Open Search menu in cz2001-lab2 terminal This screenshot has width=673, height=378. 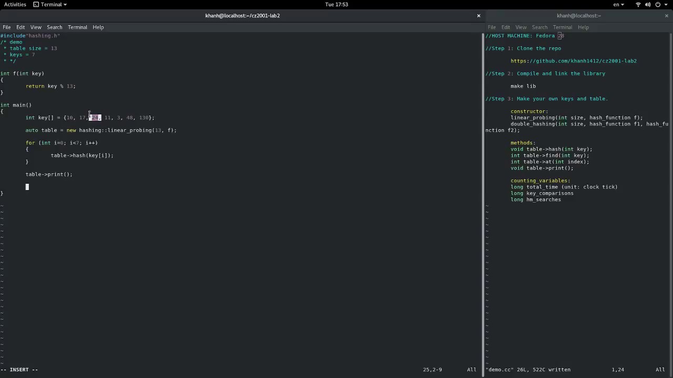pos(55,27)
